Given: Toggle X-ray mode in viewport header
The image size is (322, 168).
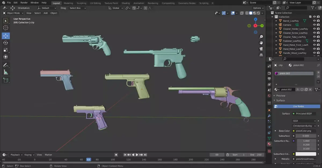Looking at the screenshot, I should click(x=242, y=13).
